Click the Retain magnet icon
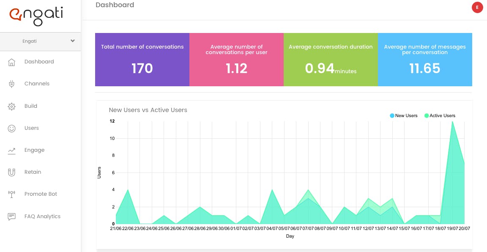The image size is (487, 252). (11, 172)
